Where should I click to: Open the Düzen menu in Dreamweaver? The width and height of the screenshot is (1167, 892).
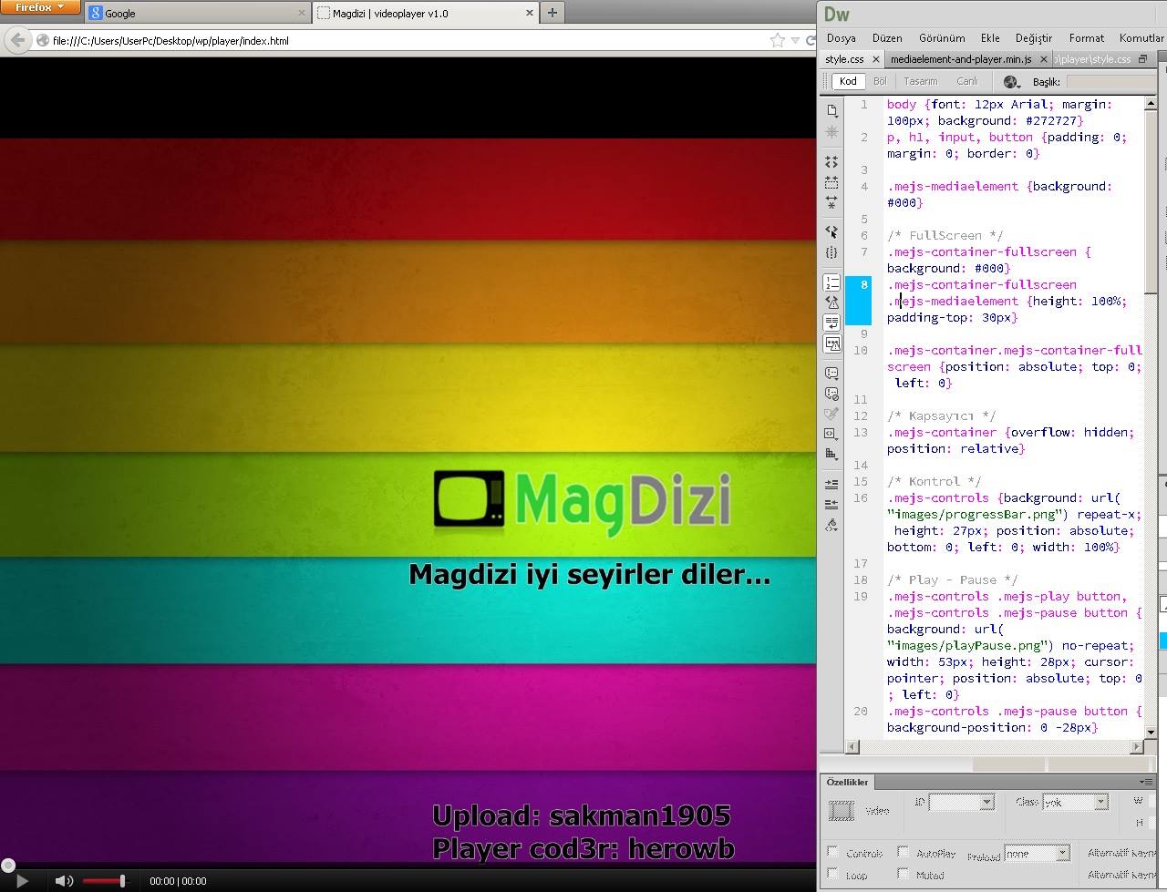887,38
